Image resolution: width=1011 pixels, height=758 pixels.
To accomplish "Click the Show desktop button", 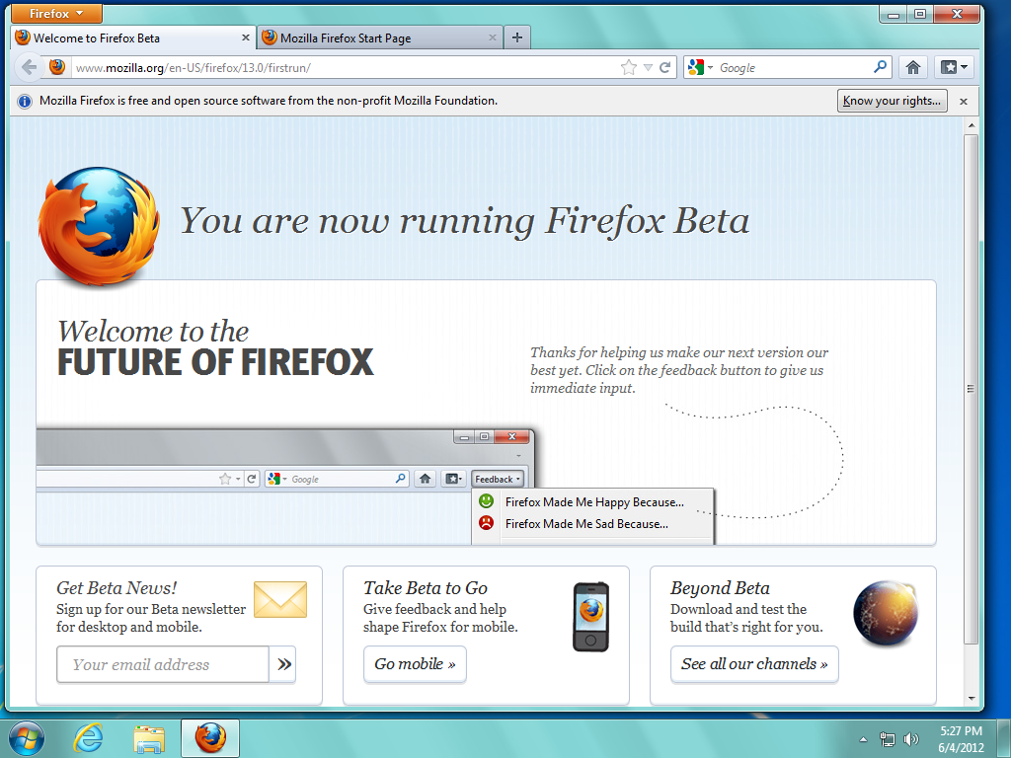I will pos(1003,738).
